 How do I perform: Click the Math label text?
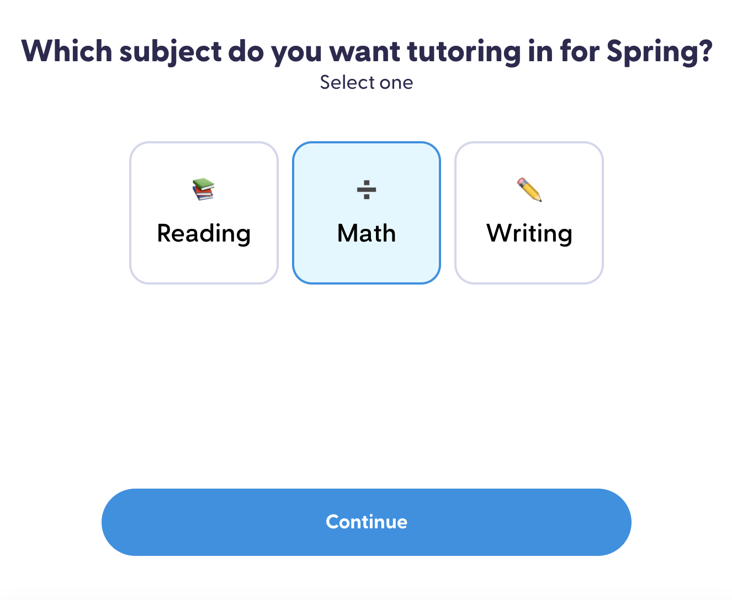click(366, 233)
